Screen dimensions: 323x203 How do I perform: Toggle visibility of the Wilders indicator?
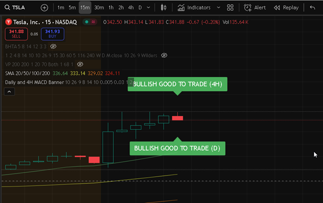(164, 55)
